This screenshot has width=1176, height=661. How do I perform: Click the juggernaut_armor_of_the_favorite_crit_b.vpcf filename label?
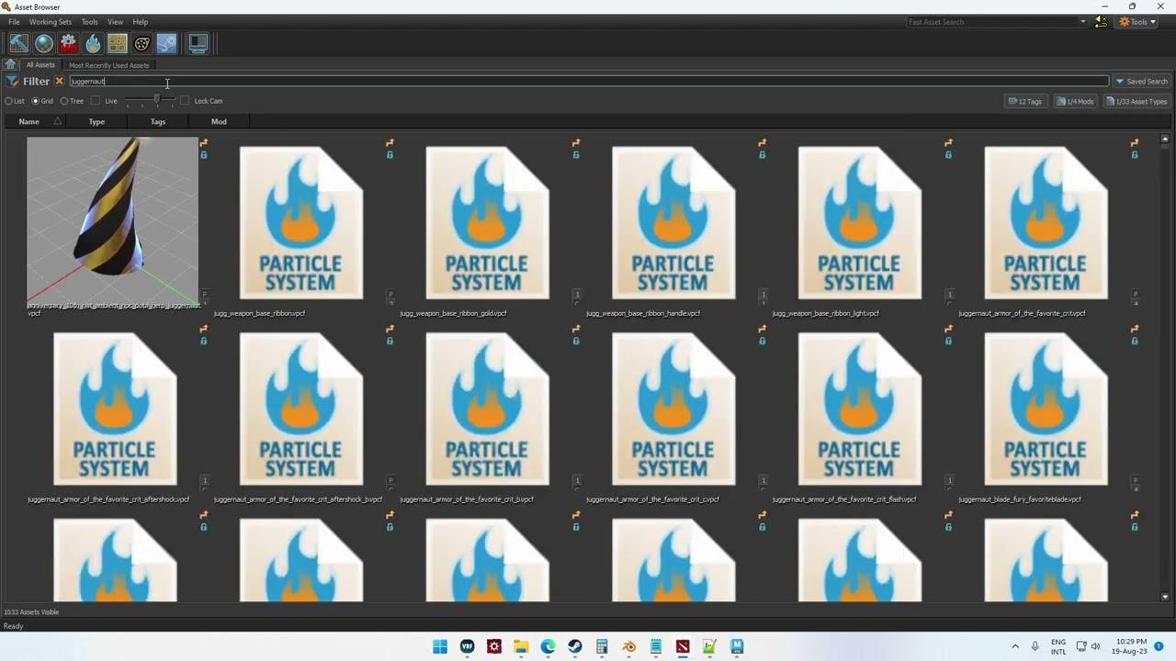467,499
